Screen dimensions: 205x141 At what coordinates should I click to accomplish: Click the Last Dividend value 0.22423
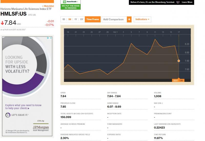pos(159,127)
